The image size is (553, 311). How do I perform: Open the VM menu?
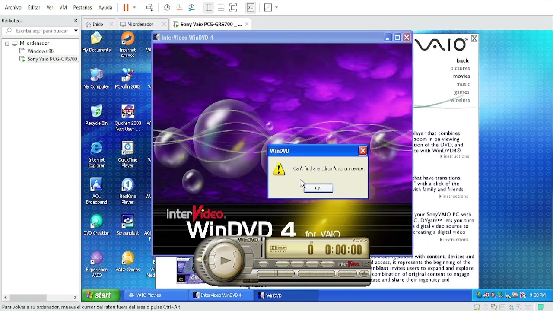click(x=63, y=7)
